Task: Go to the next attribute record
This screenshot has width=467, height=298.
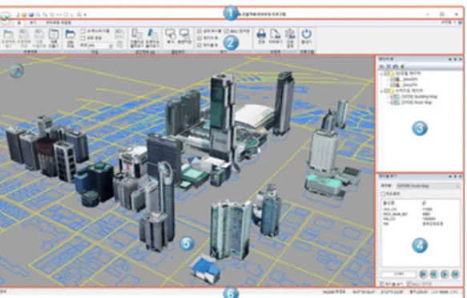Action: pyautogui.click(x=445, y=274)
